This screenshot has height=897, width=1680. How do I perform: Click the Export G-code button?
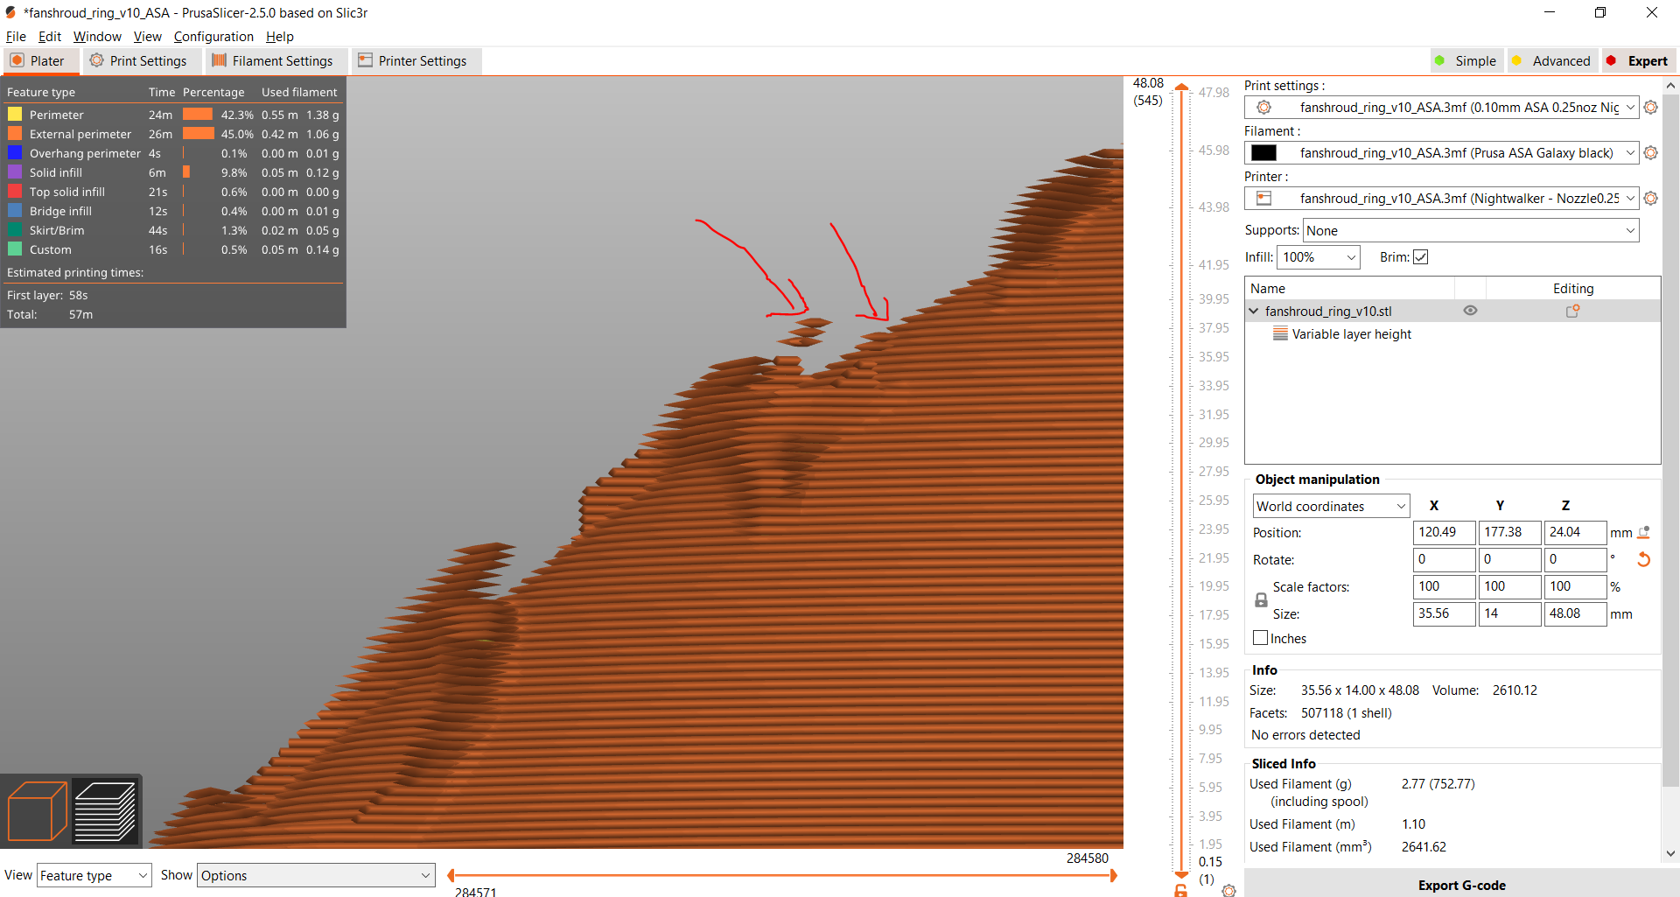coord(1461,885)
